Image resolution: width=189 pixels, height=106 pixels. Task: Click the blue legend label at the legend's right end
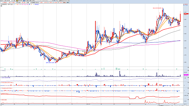coord(36,4)
